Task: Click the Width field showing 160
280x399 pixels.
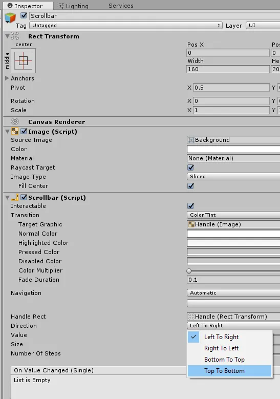Action: (228, 69)
